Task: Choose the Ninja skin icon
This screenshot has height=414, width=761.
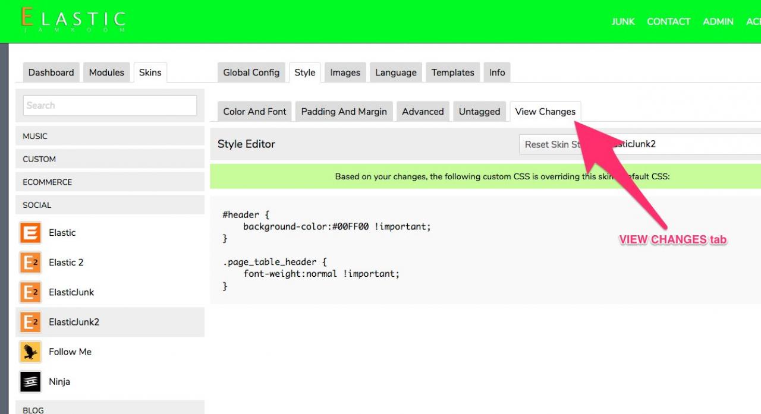Action: [30, 381]
